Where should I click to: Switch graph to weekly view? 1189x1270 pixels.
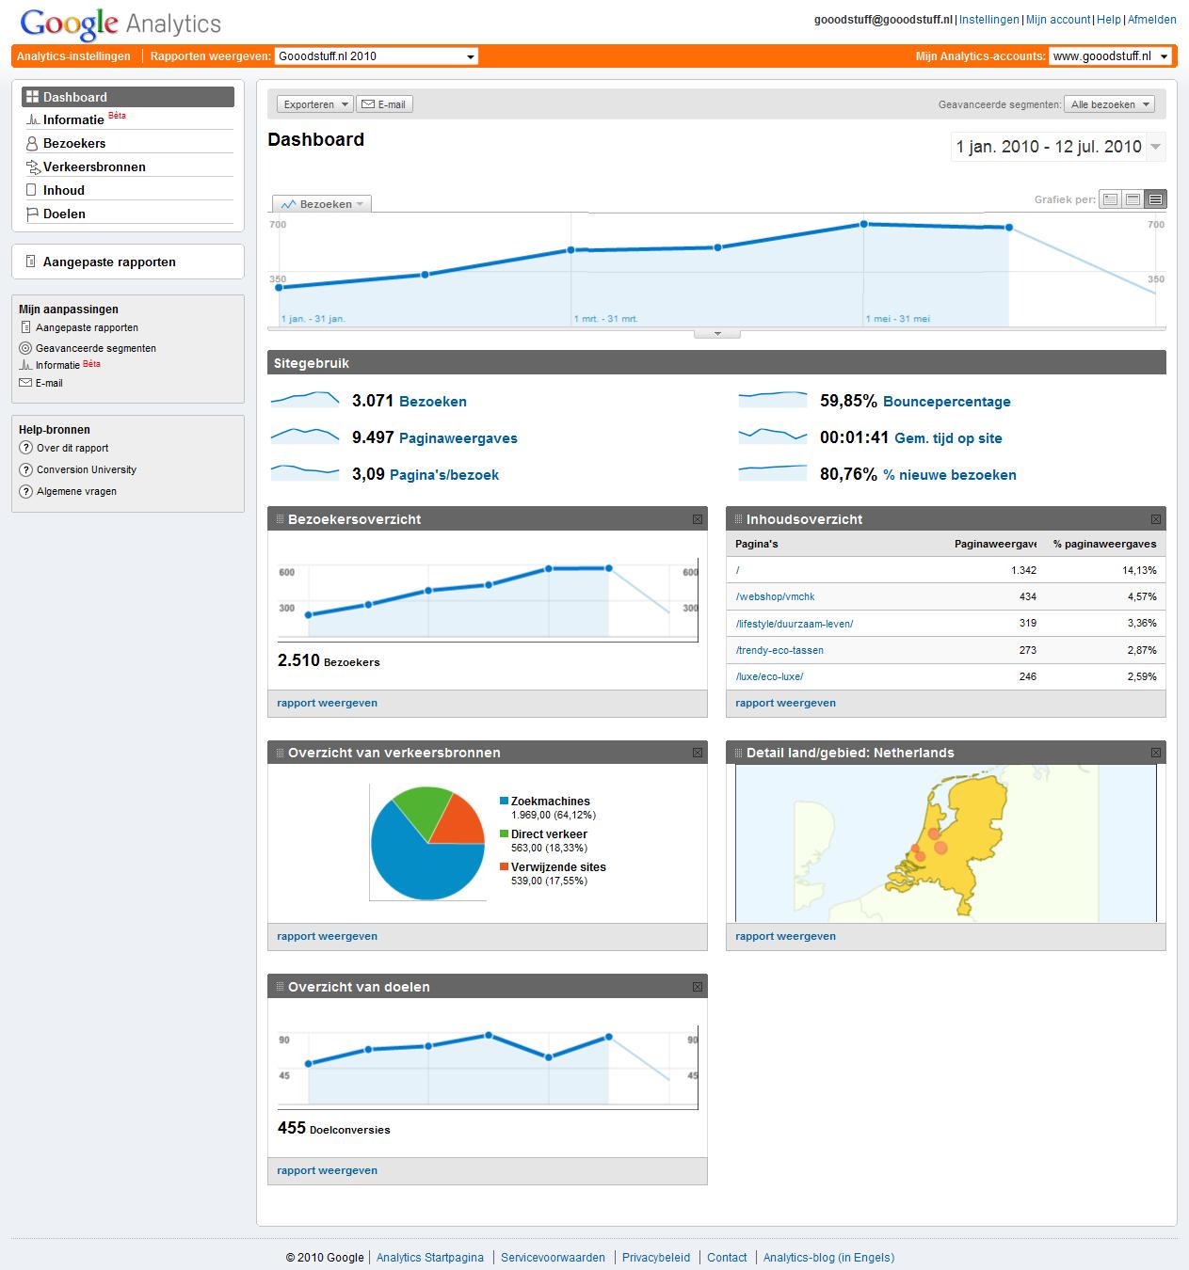tap(1133, 199)
